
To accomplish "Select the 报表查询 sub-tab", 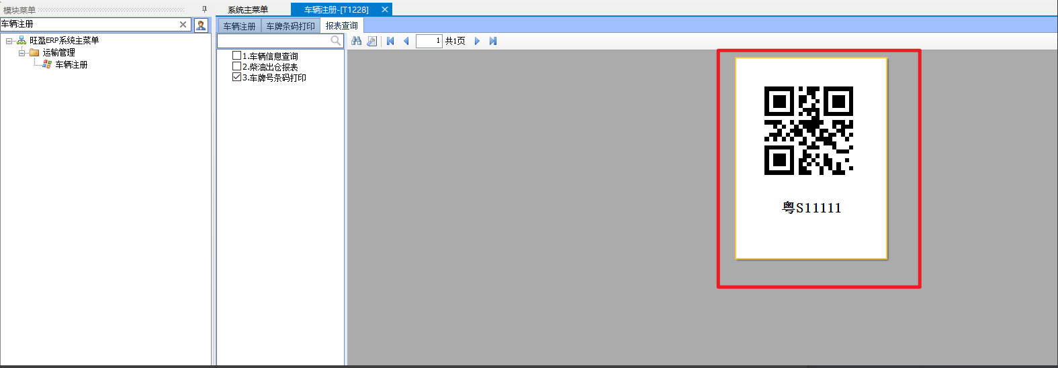I will 342,26.
